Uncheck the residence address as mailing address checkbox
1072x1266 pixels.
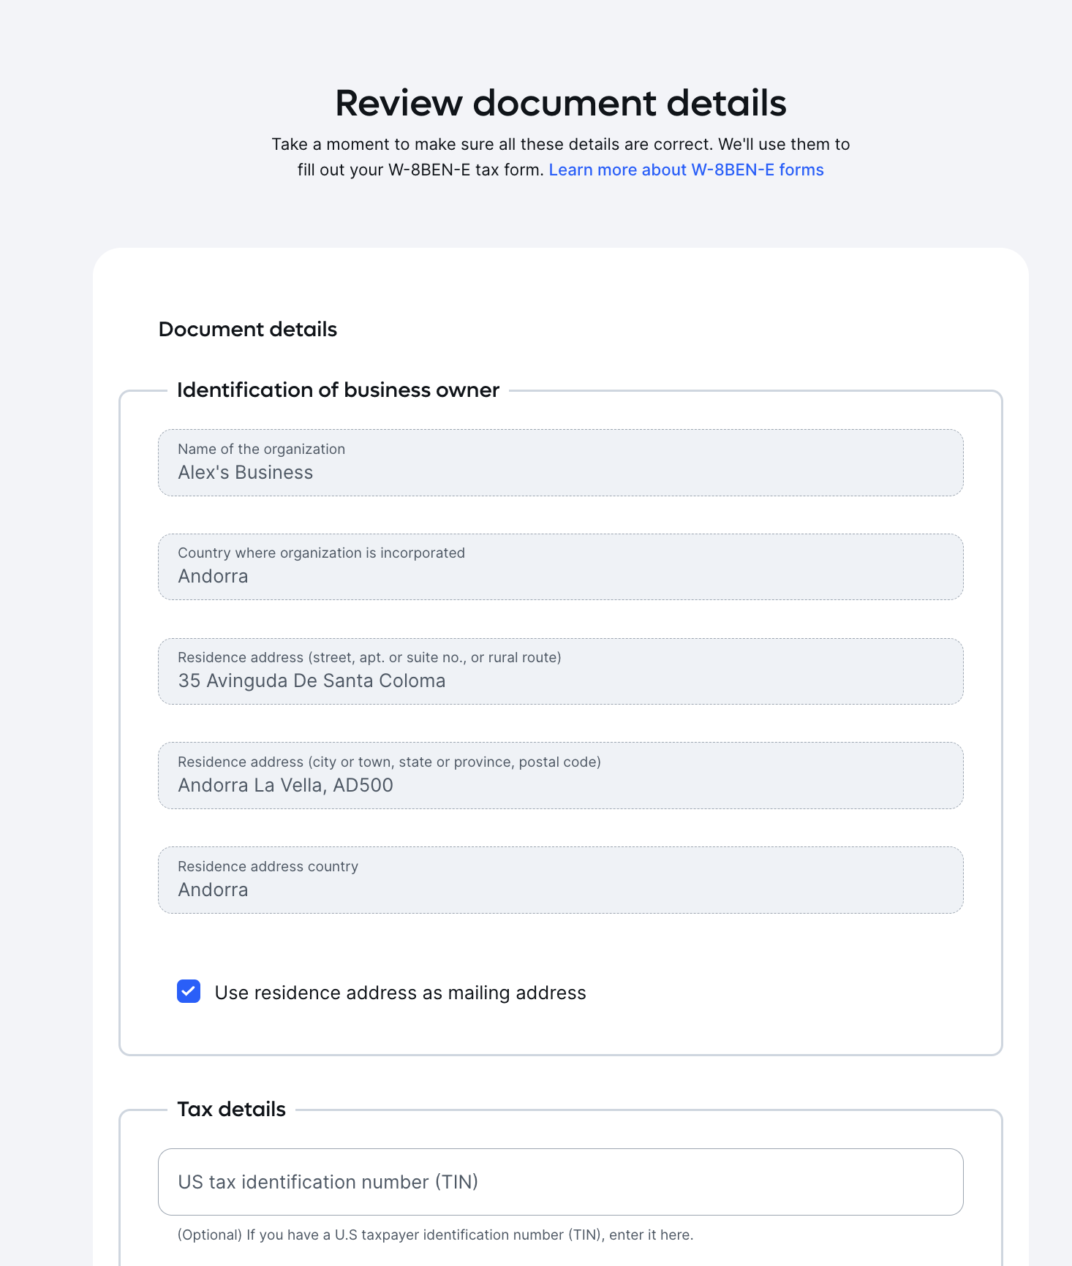click(x=189, y=991)
